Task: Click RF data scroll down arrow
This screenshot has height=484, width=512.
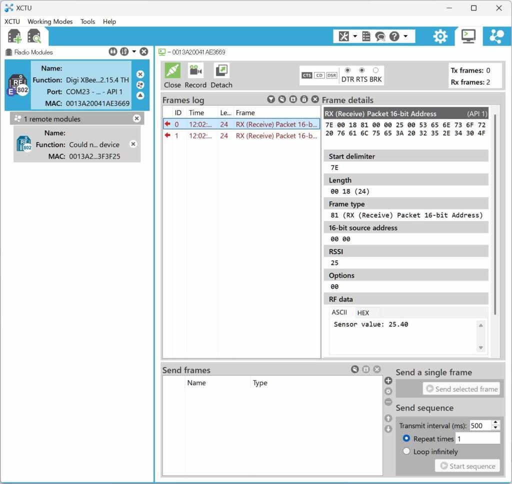Action: (480, 347)
